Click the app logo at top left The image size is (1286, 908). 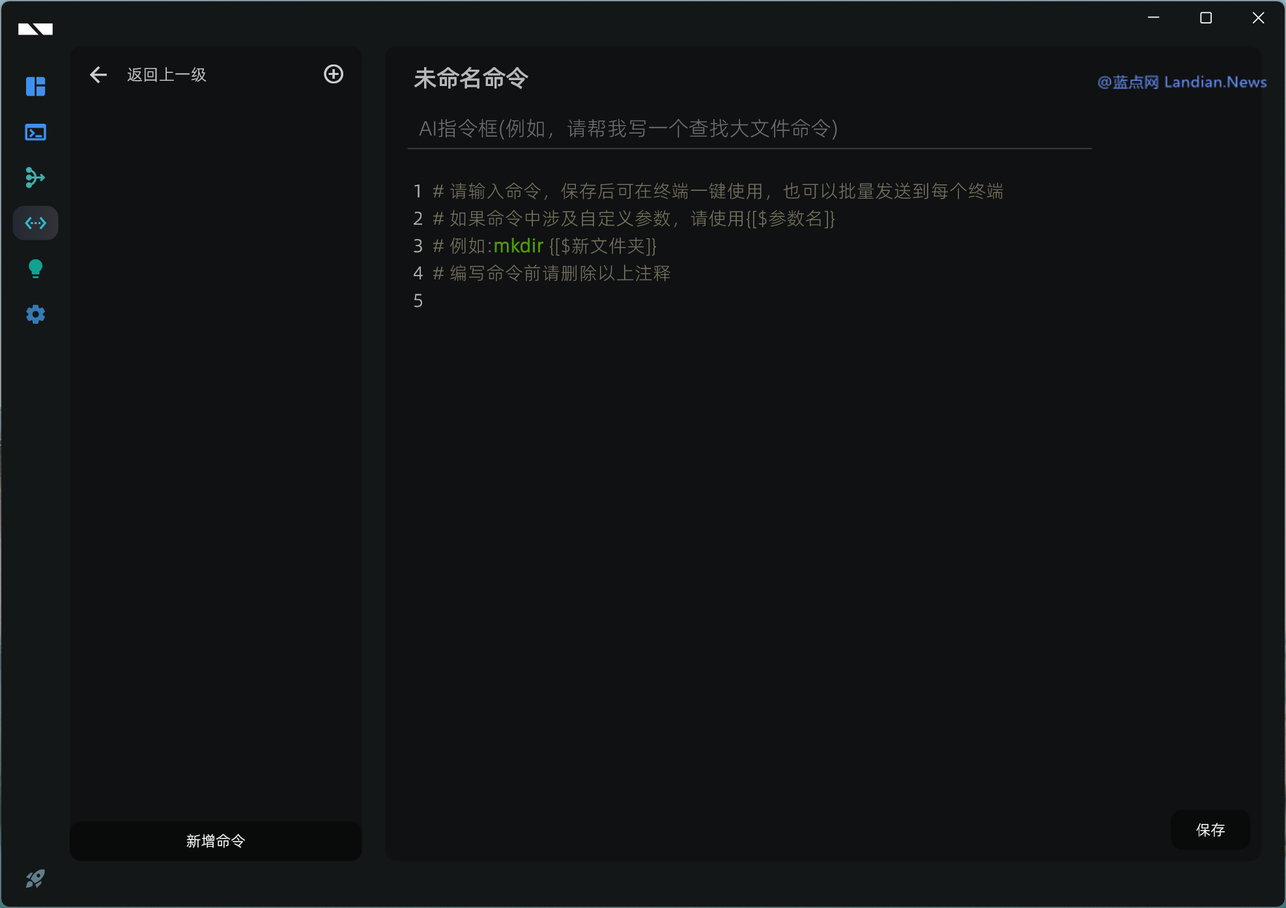click(x=35, y=29)
